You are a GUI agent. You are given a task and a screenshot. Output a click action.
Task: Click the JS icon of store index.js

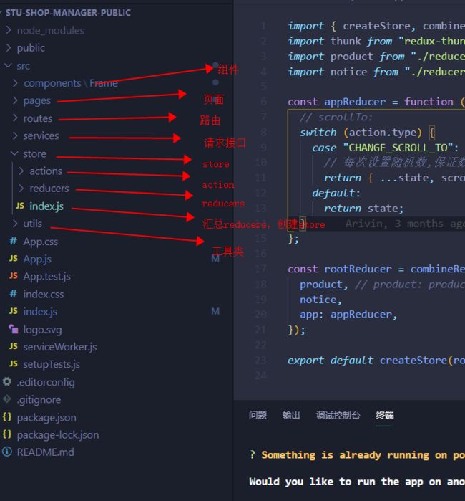coord(20,206)
